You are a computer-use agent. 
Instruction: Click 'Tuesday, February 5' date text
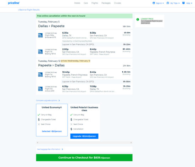point(49,22)
